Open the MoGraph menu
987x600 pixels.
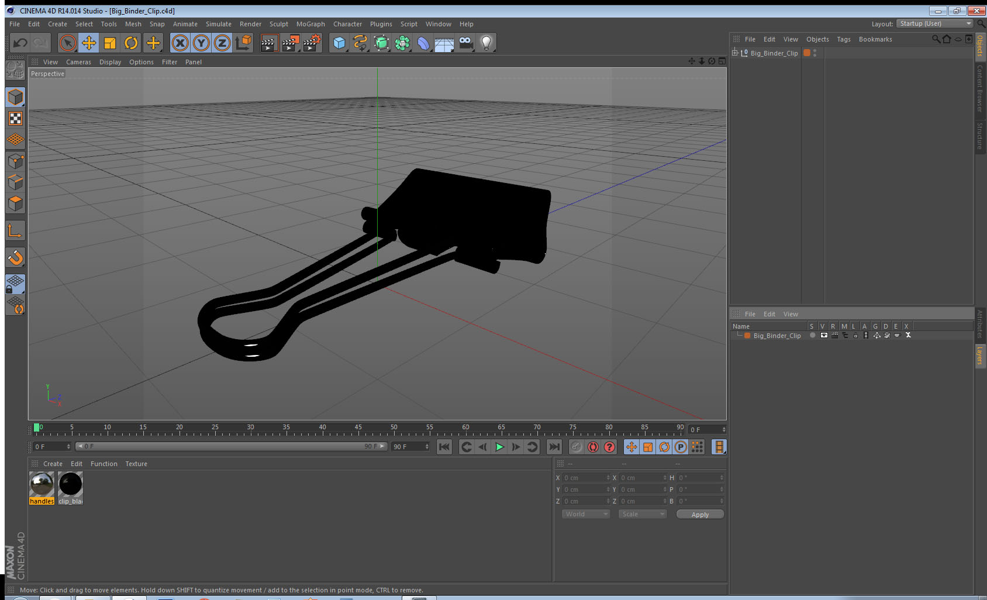310,24
